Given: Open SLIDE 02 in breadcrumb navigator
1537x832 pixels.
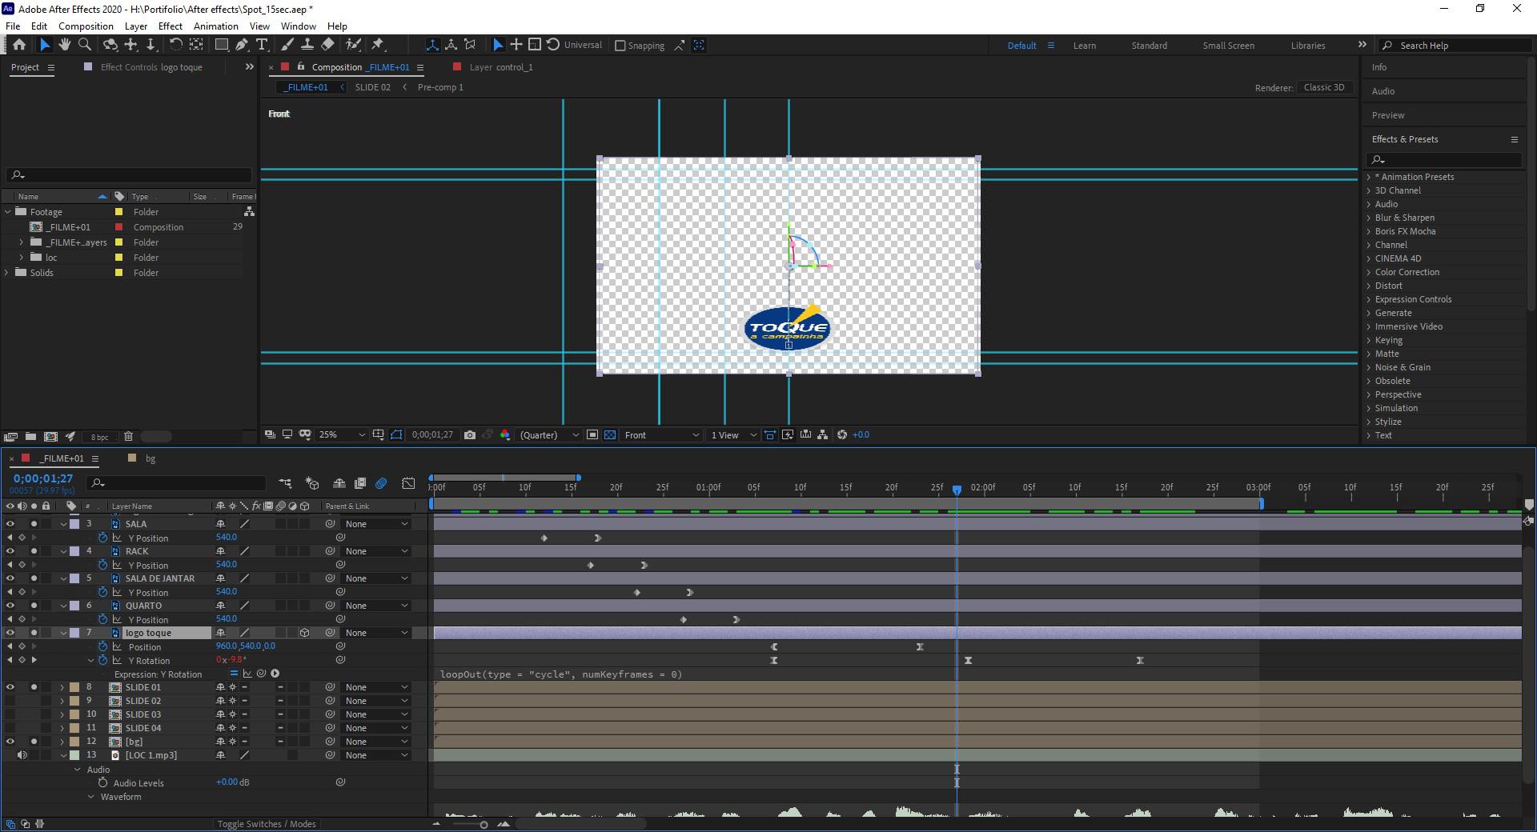Looking at the screenshot, I should point(373,87).
